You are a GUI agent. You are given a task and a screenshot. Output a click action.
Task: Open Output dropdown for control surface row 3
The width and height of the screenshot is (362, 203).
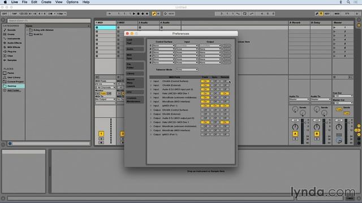(x=210, y=52)
